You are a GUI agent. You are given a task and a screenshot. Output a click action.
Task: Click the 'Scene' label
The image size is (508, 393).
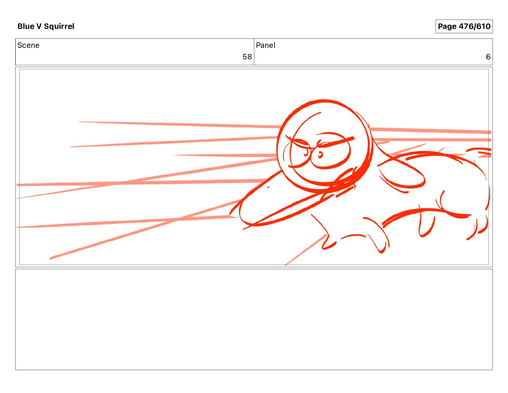(29, 45)
